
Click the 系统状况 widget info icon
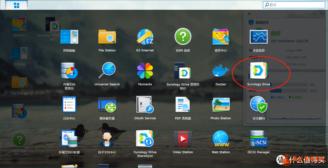coord(251,22)
